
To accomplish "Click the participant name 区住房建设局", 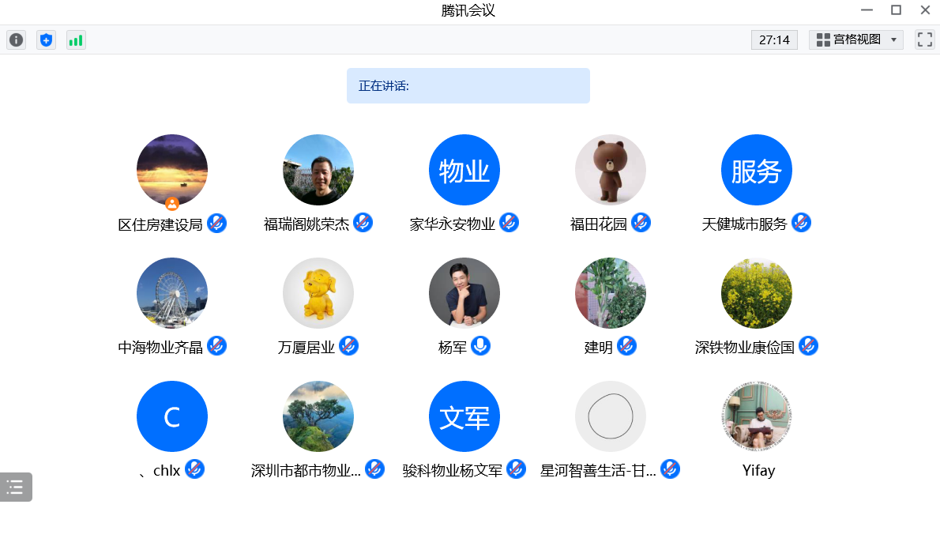I will [160, 225].
